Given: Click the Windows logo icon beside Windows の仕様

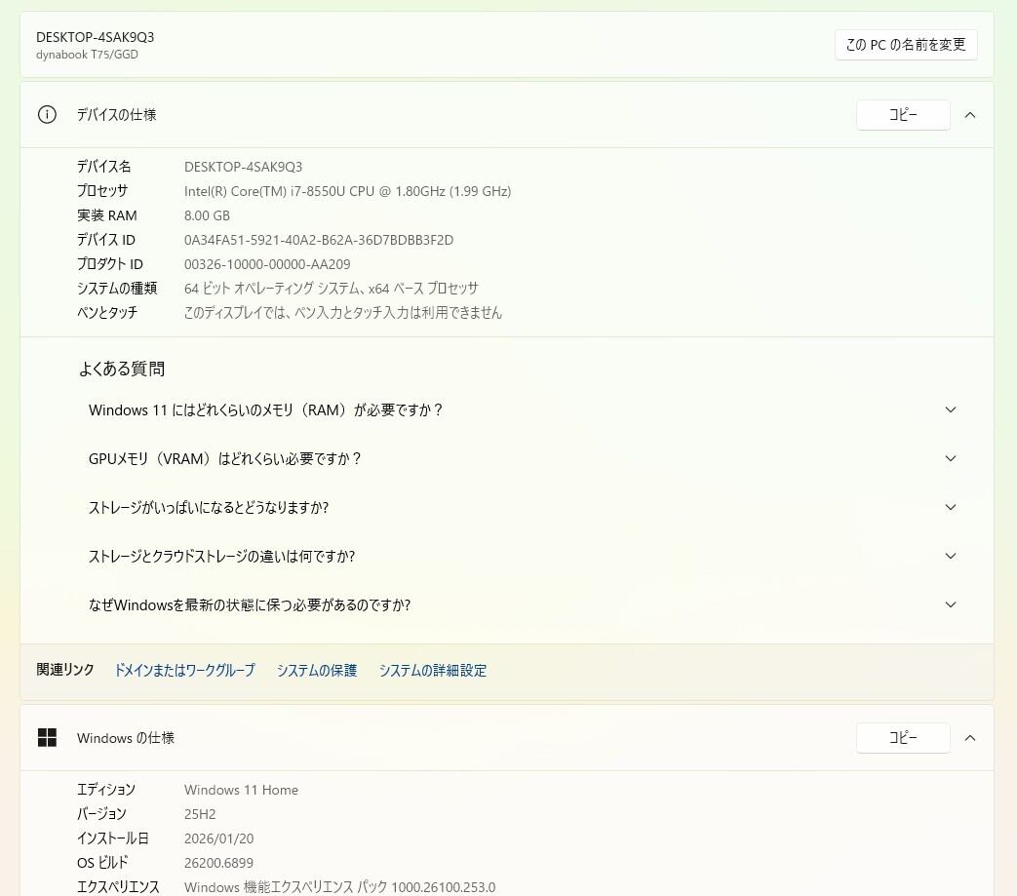Looking at the screenshot, I should [47, 738].
